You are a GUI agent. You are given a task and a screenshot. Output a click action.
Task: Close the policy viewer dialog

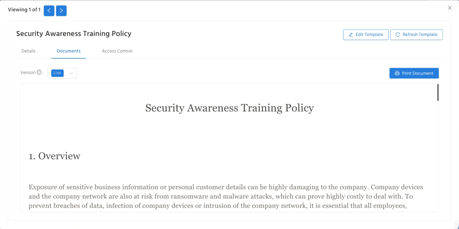[450, 8]
